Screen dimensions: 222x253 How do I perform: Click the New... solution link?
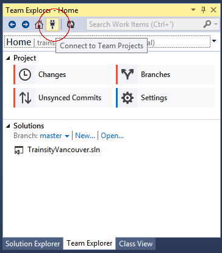point(85,136)
